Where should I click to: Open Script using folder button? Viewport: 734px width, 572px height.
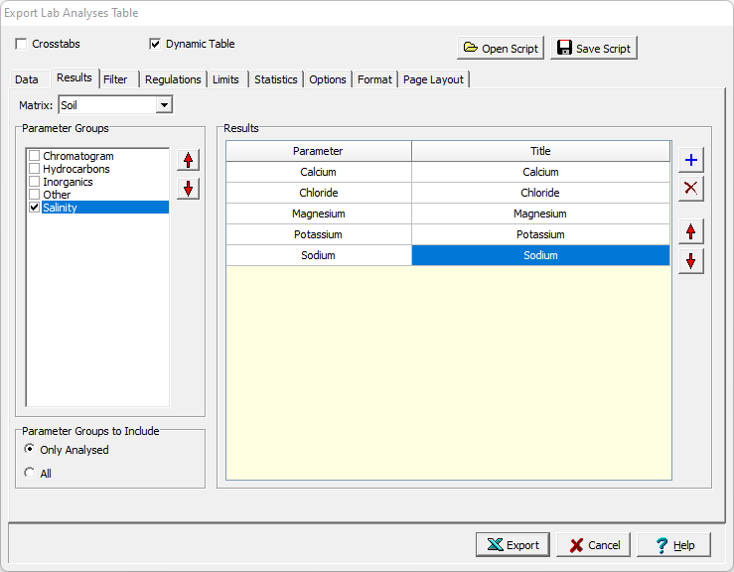coord(501,48)
